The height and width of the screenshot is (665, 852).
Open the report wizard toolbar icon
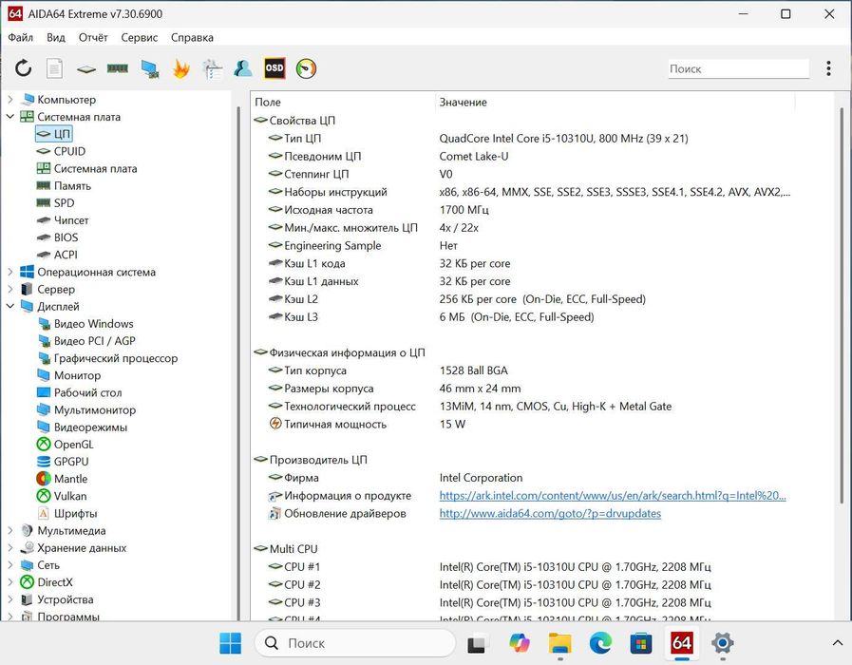tap(213, 69)
